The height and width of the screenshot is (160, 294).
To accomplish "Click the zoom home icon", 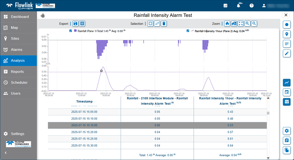I will [x=227, y=24].
